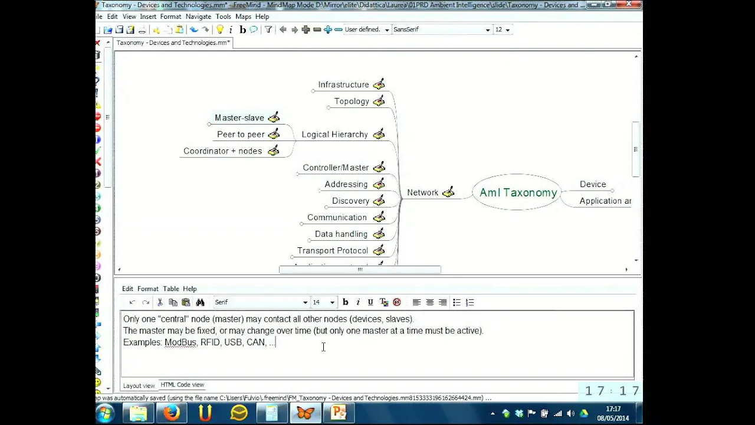This screenshot has height=425, width=755.
Task: Open the Insert menu
Action: pyautogui.click(x=148, y=17)
